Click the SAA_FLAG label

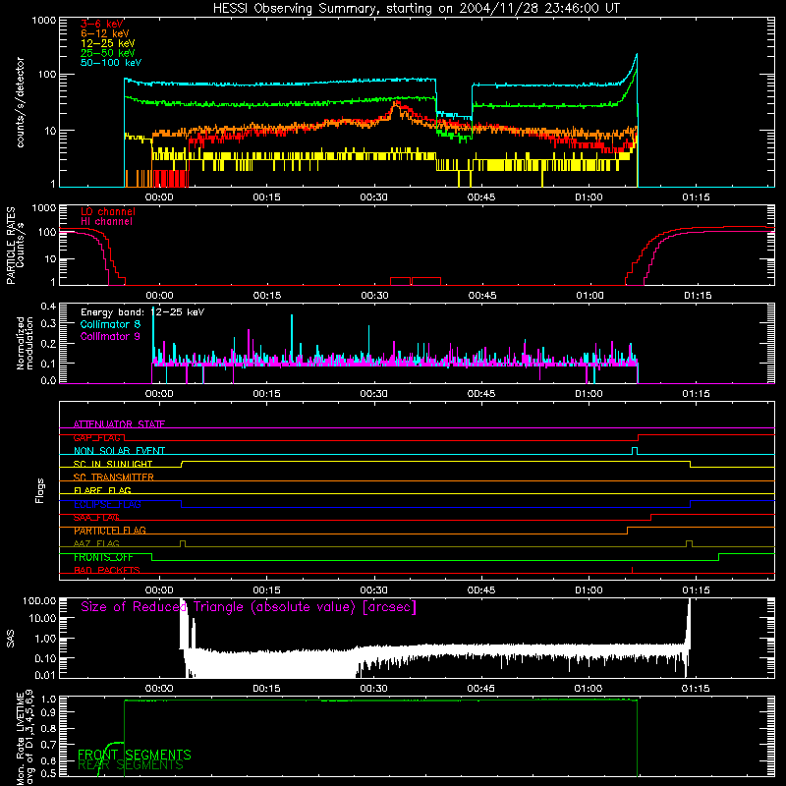(x=96, y=518)
